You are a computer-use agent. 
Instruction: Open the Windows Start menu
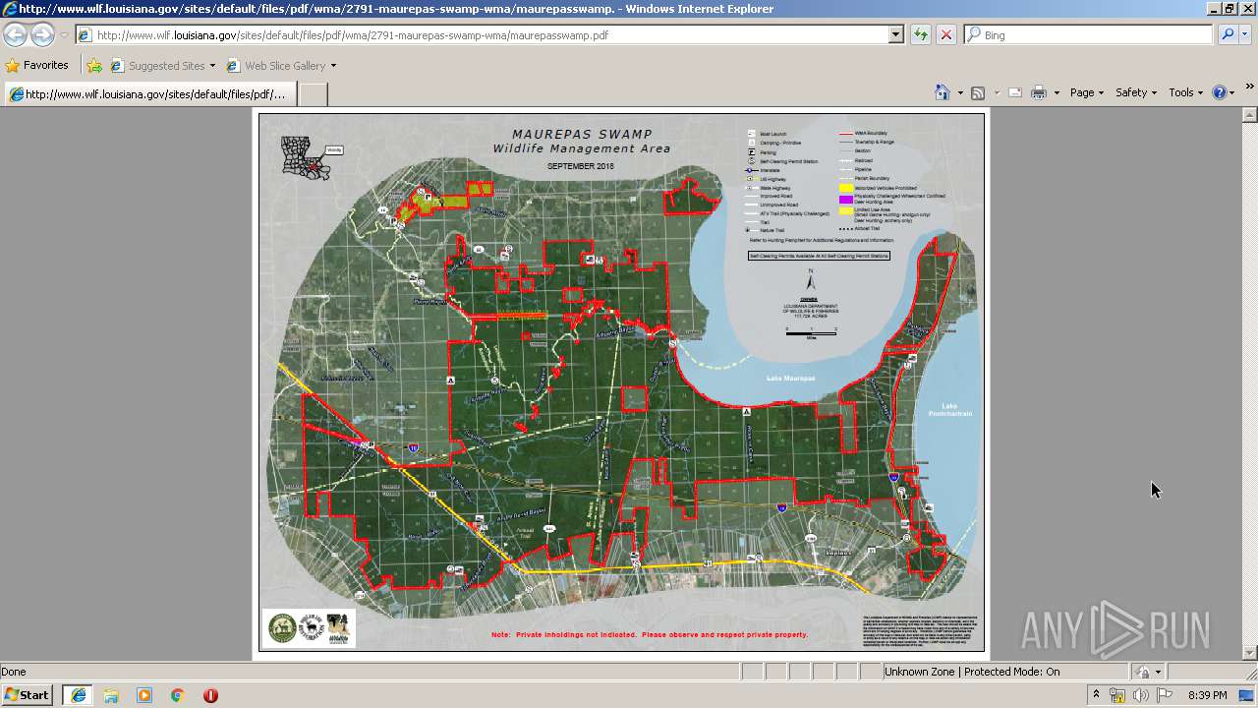point(28,695)
